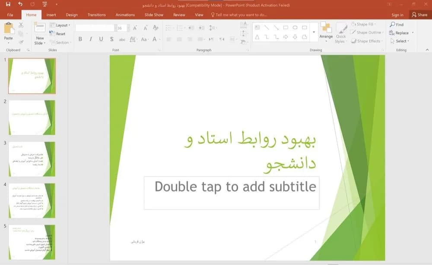
Task: Click the Cut scissors icon
Action: (x=21, y=25)
